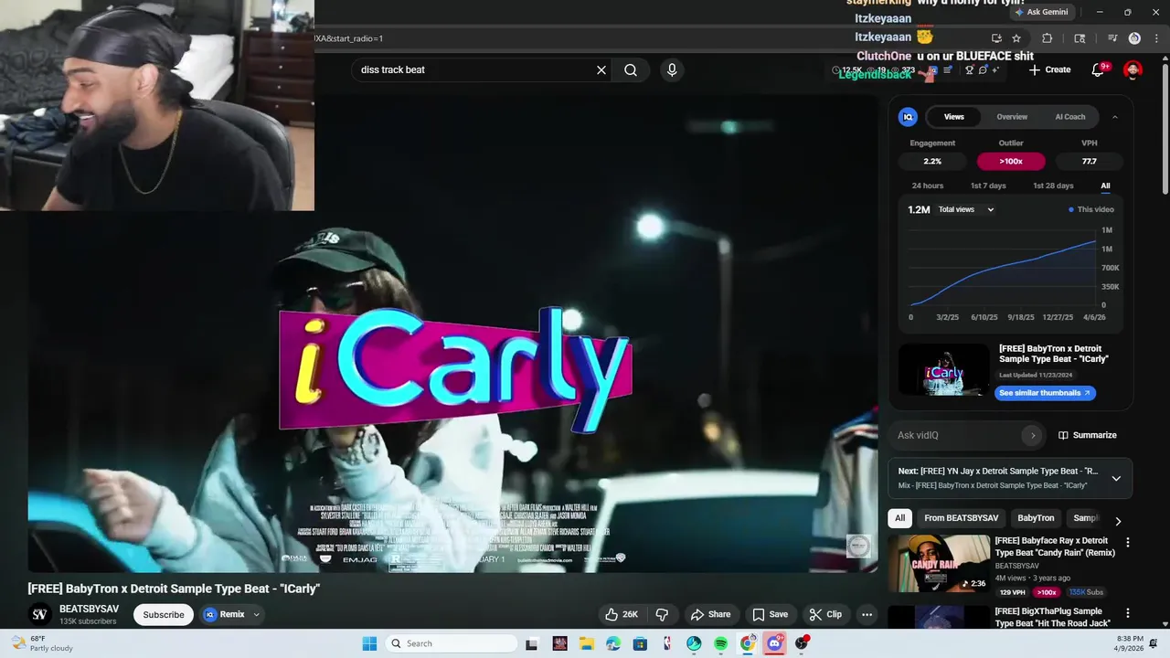Switch to the AI Coach tab
Viewport: 1170px width, 658px height.
tap(1070, 117)
